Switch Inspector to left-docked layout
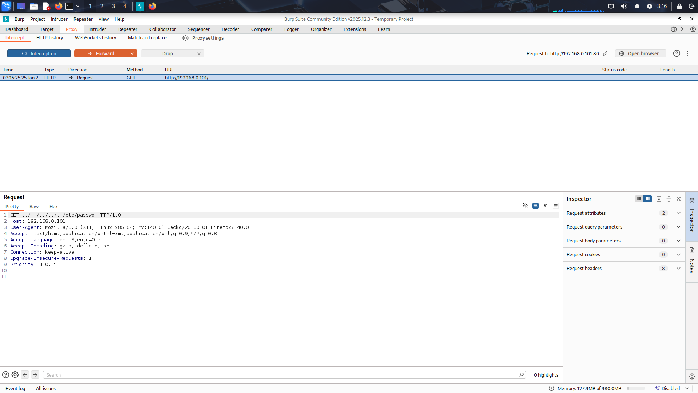Screen dimensions: 698x393 tap(639, 199)
